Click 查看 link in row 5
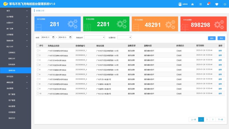The width and height of the screenshot is (229, 129). click(220, 70)
